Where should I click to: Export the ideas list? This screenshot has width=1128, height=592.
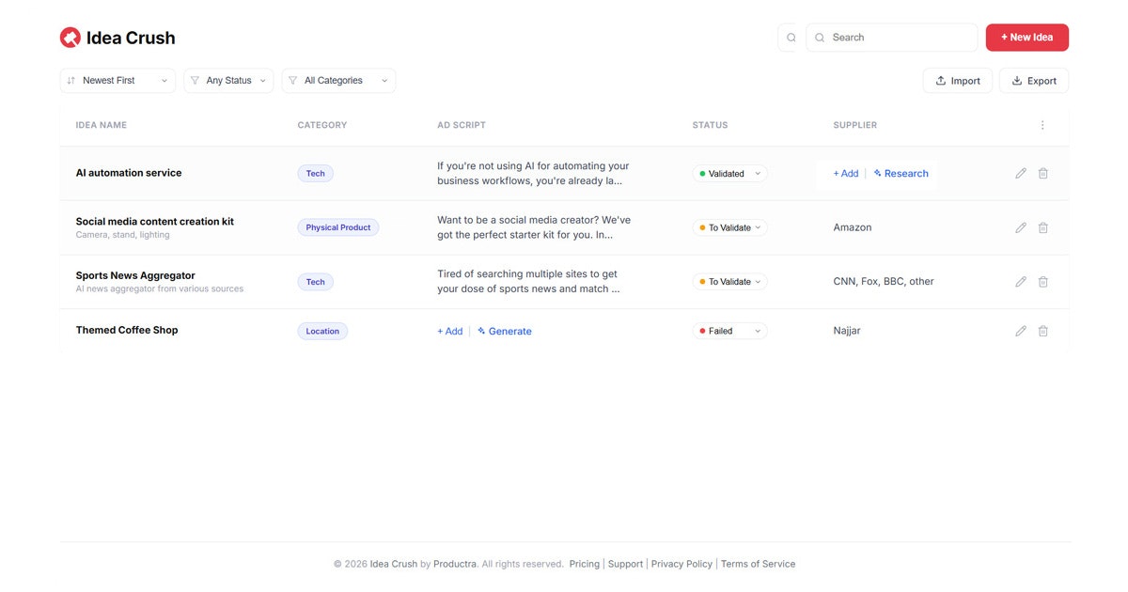point(1034,81)
